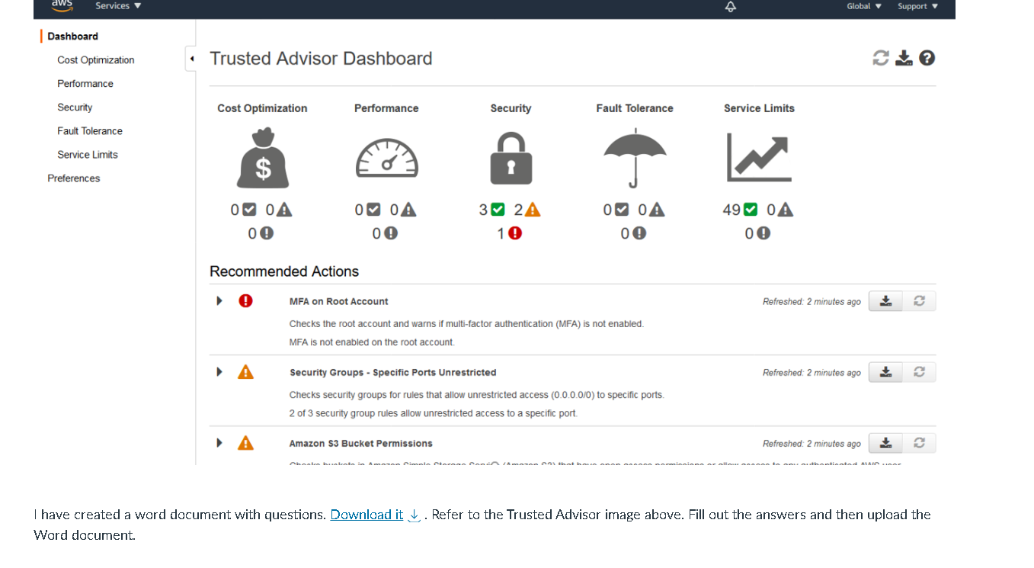
Task: Open the Global region dropdown
Action: (863, 6)
